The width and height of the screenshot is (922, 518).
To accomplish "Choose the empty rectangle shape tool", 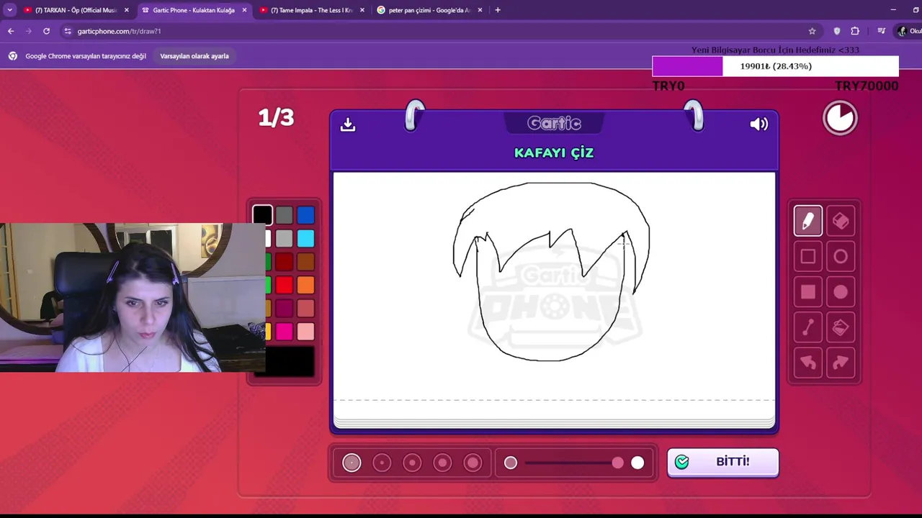I will coord(807,256).
